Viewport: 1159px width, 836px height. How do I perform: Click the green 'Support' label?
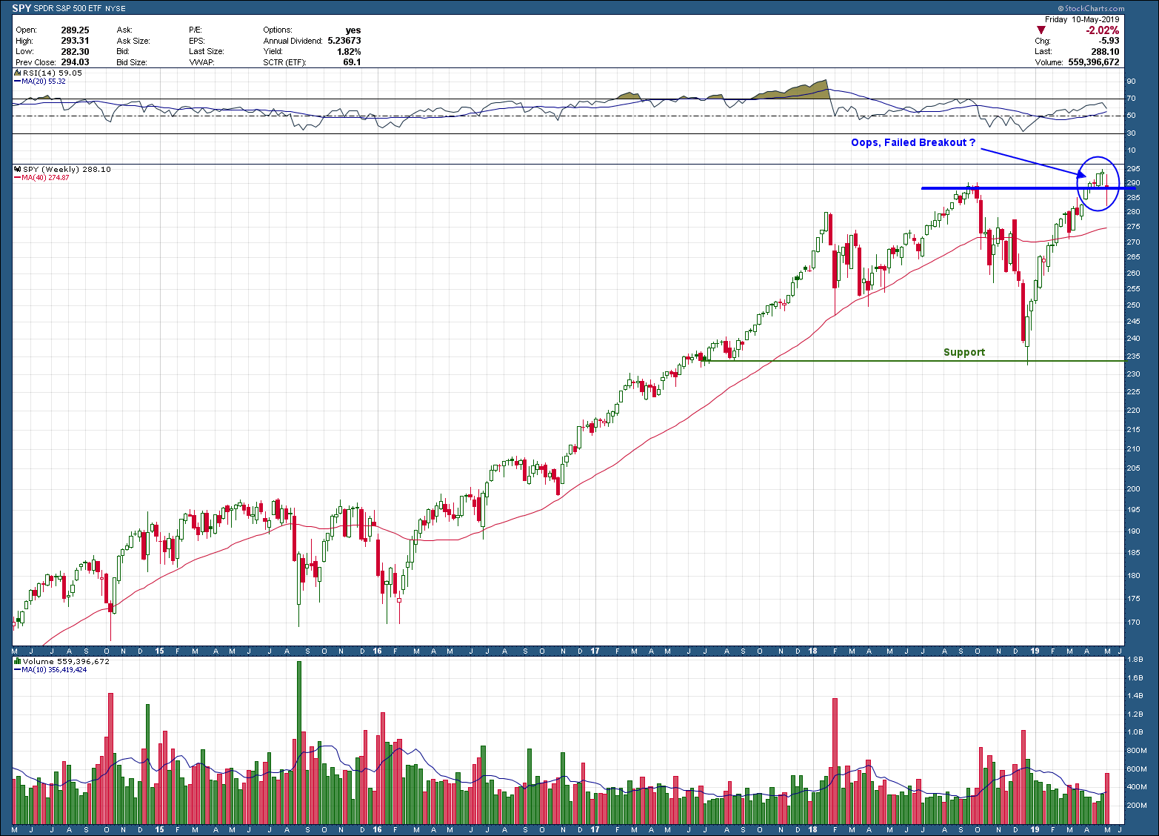[x=964, y=352]
